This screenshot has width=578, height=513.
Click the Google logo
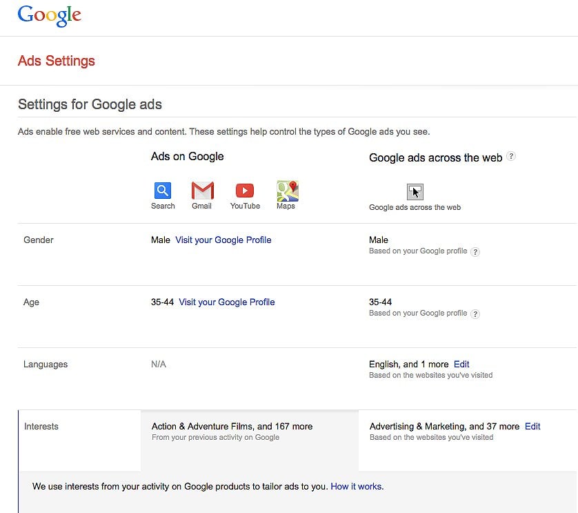(x=50, y=15)
